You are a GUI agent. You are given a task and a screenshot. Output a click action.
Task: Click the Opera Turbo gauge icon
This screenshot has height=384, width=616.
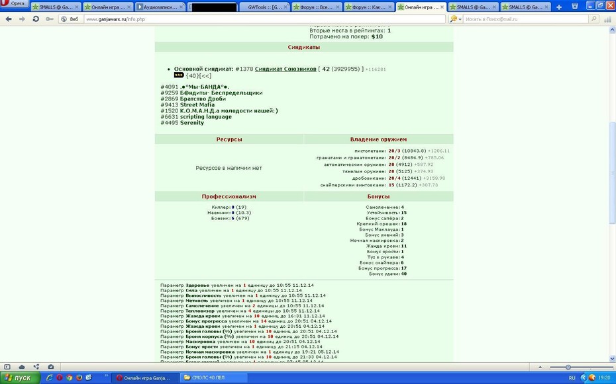(x=51, y=367)
